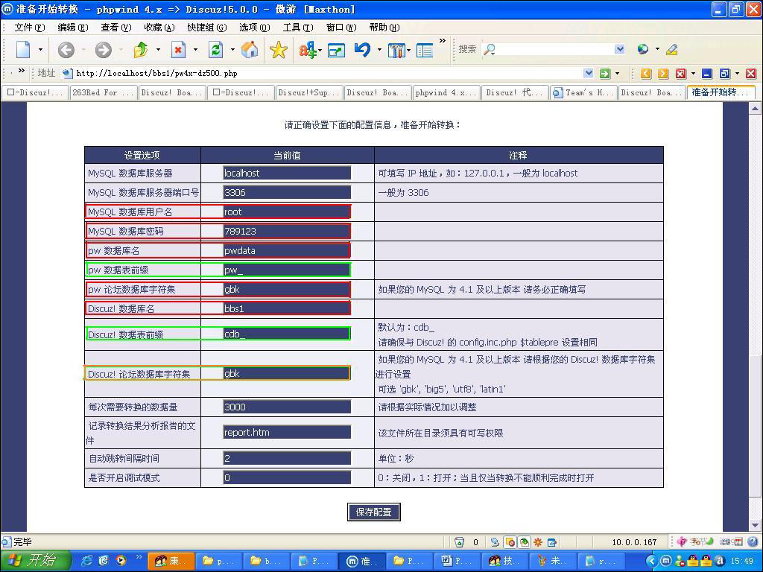Open the 收藏(A) menu
This screenshot has height=572, width=763.
pos(159,28)
